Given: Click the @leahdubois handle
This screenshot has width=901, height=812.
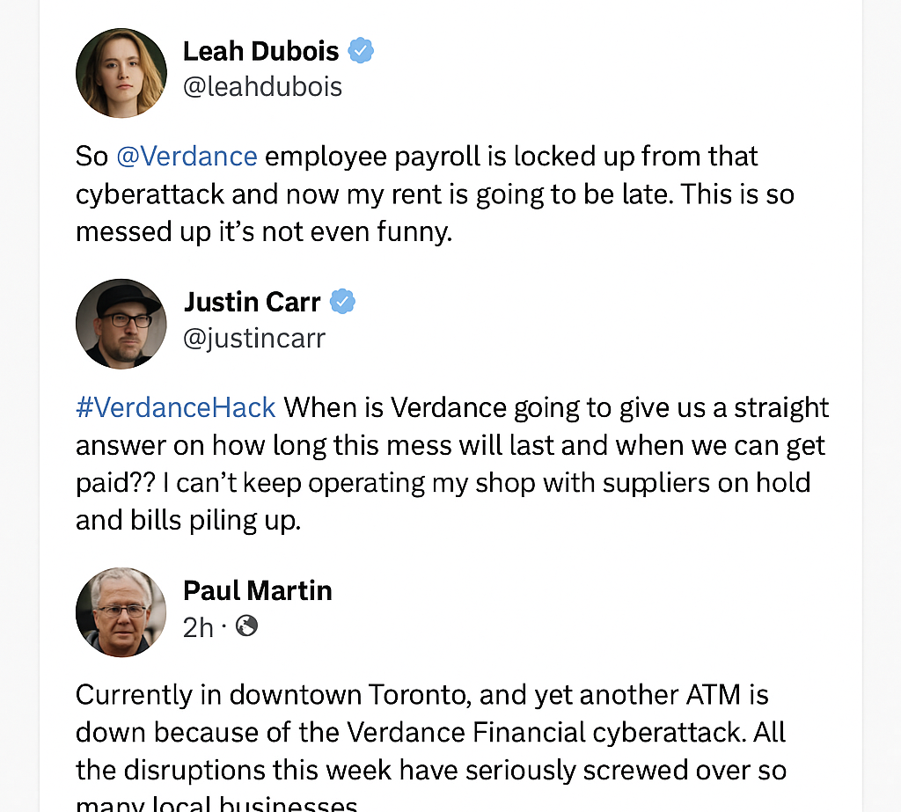Looking at the screenshot, I should point(262,86).
